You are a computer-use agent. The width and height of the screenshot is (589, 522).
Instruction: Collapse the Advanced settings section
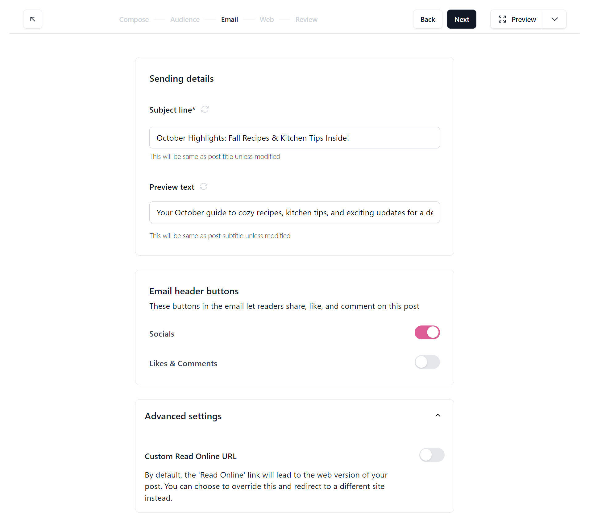(438, 415)
